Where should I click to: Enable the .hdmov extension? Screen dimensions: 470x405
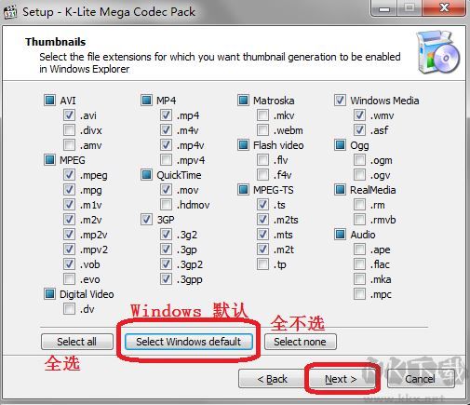click(166, 205)
